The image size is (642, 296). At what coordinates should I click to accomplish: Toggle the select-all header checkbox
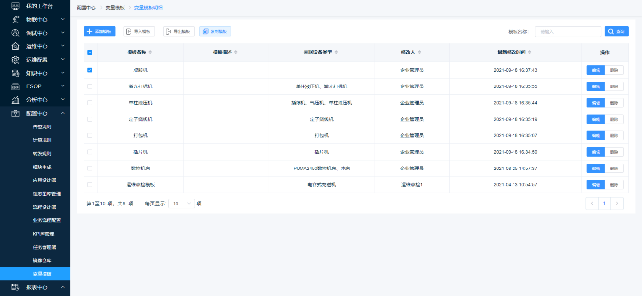pyautogui.click(x=90, y=52)
